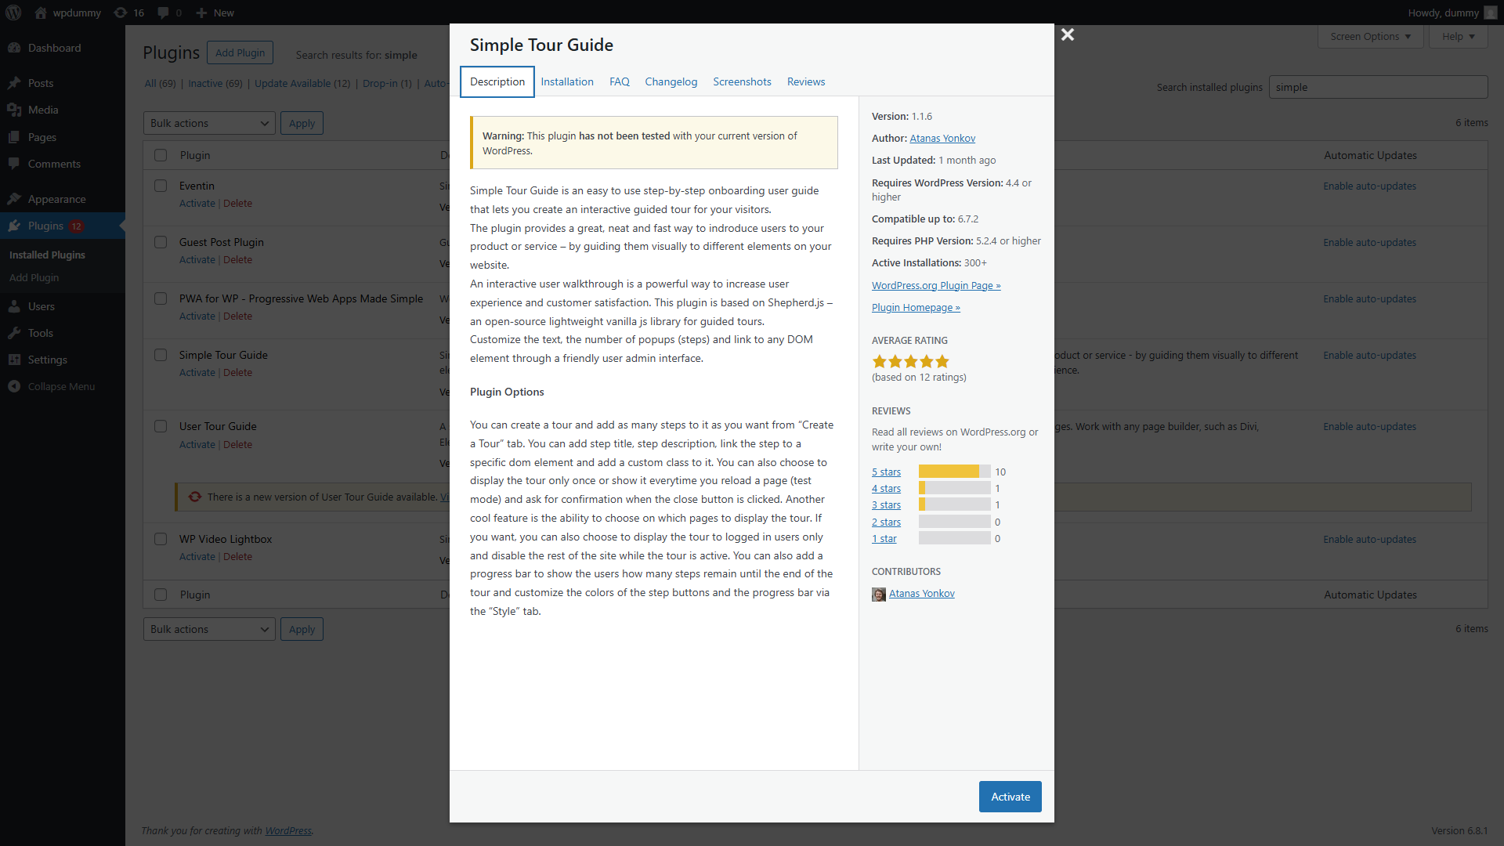This screenshot has width=1504, height=846.
Task: Click the Search installed plugins field
Action: point(1378,87)
